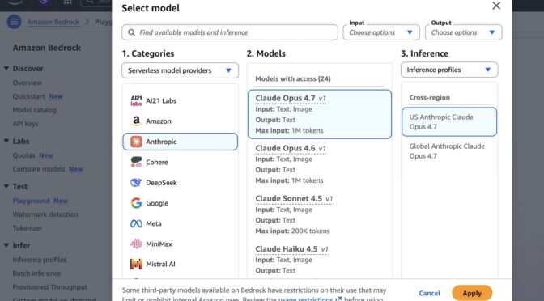
Task: Collapse the Discover section in sidebar
Action: coord(6,68)
